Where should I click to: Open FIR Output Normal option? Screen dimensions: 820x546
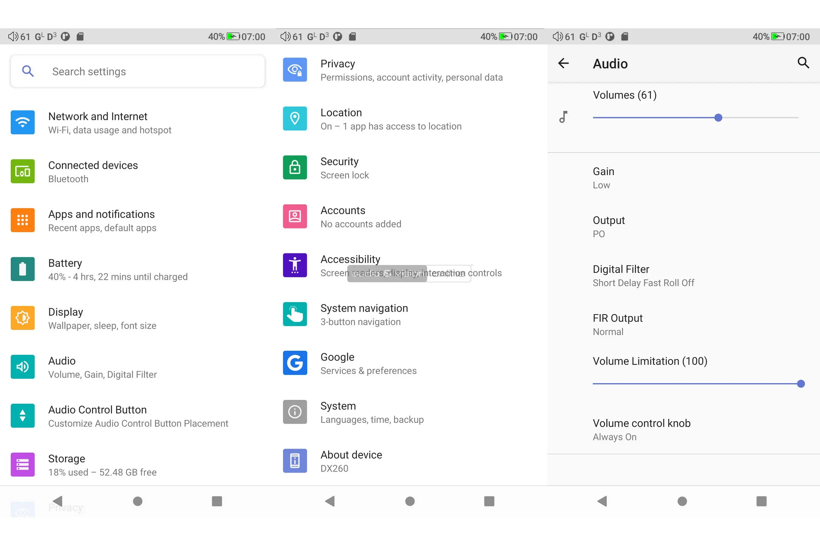618,324
